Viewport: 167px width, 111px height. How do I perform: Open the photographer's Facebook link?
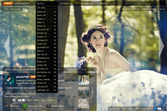point(51,100)
